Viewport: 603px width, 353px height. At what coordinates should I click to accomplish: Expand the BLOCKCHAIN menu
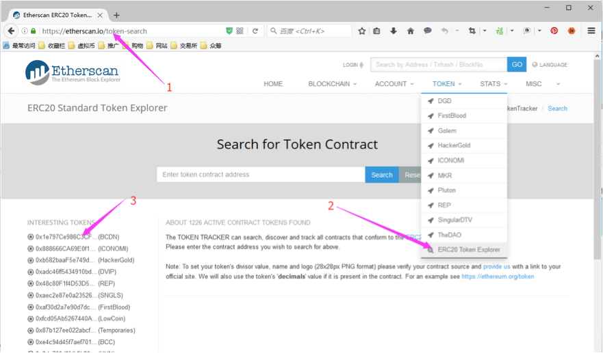coord(332,84)
